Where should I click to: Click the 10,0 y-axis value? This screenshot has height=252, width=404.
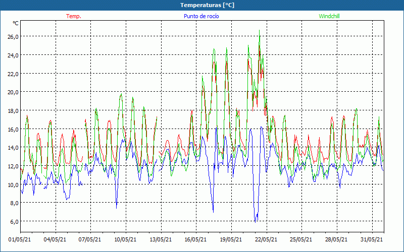pos(13,184)
